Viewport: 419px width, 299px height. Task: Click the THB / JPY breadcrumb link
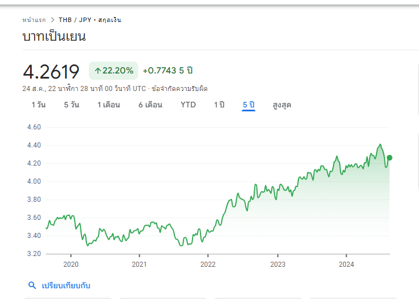coord(75,20)
